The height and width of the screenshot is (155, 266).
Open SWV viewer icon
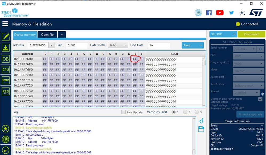tap(6, 80)
